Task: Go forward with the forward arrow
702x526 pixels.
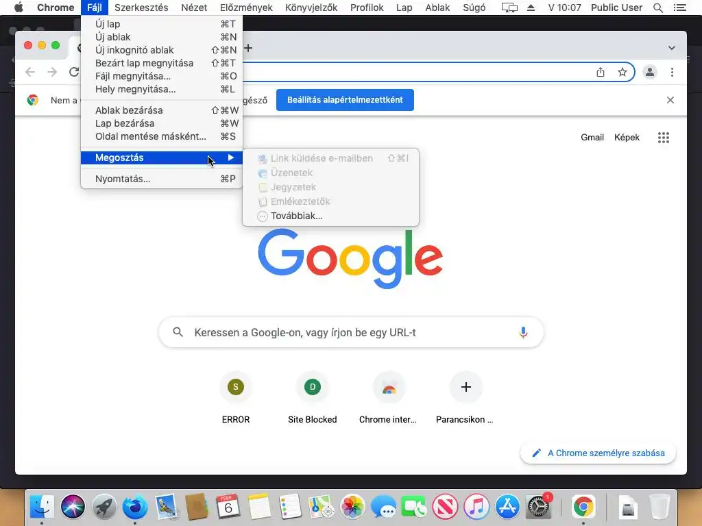Action: tap(52, 72)
